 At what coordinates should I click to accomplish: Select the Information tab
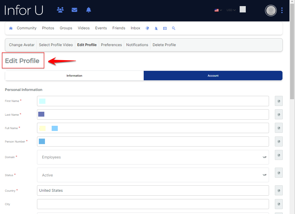[74, 76]
